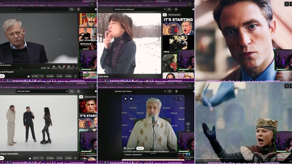The image size is (292, 164).
Task: Open media controls in the documentary browser window
Action: tap(92, 4)
